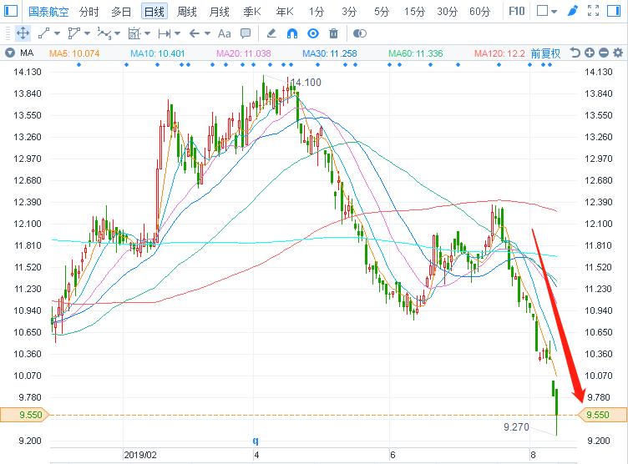Choose the 30分 interval
Viewport: 628px width, 464px height.
point(447,12)
